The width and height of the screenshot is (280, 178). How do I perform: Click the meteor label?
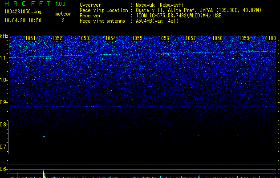point(63,14)
